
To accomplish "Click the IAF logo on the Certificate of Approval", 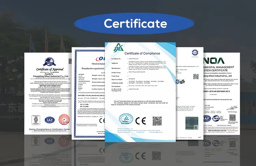I will tap(48, 120).
